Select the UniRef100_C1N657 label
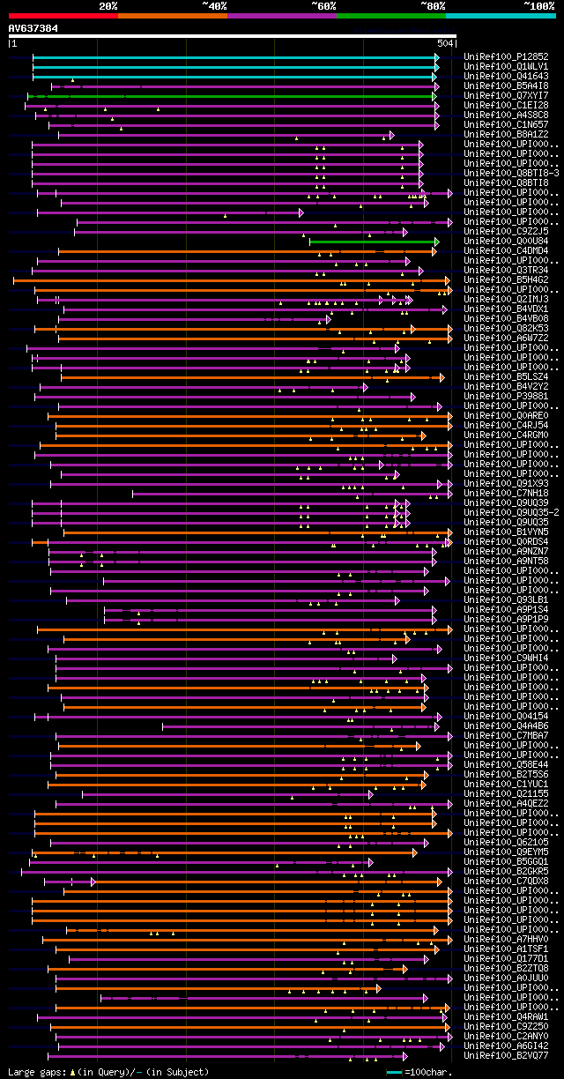Image resolution: width=564 pixels, height=1079 pixels. click(507, 124)
